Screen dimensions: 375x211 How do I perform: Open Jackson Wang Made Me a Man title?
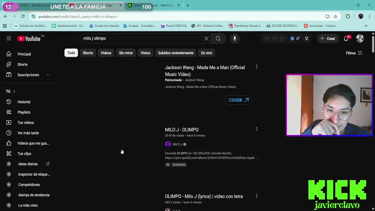[205, 71]
